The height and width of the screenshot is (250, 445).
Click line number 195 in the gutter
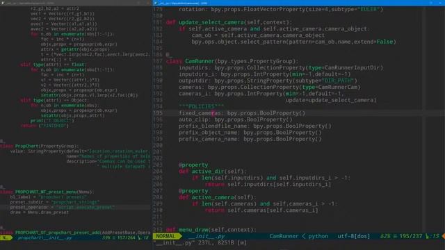[158, 112]
